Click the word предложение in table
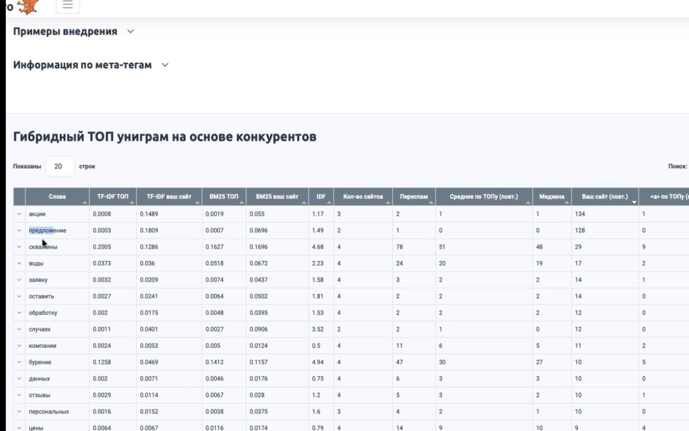689x431 pixels. click(x=48, y=230)
